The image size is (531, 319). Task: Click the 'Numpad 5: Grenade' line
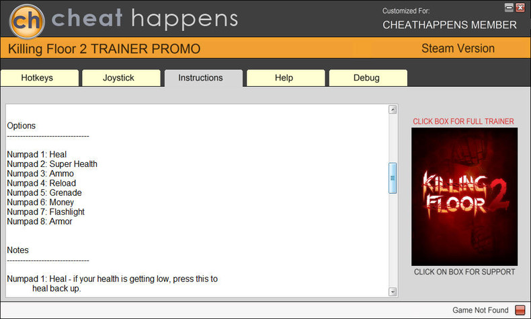coord(44,192)
